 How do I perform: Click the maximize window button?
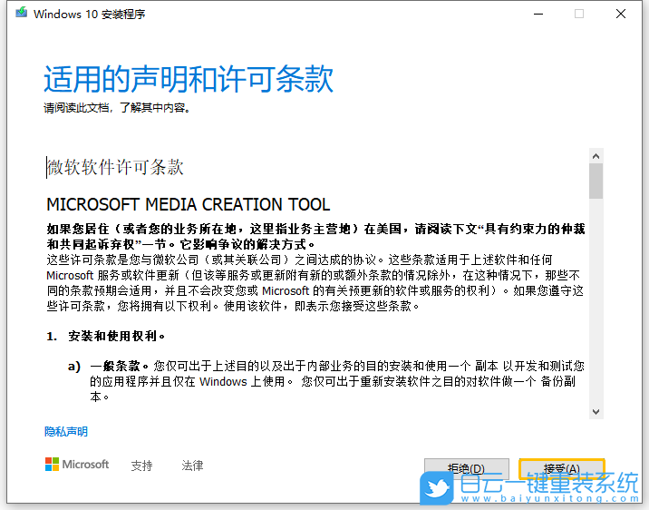coord(578,14)
